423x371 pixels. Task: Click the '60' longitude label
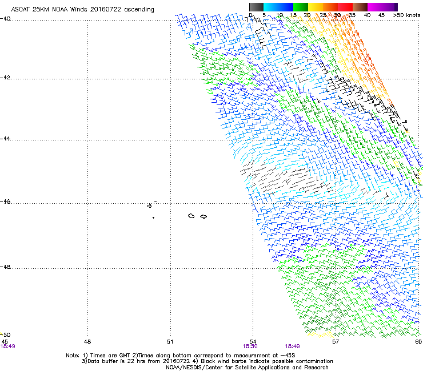click(x=418, y=342)
